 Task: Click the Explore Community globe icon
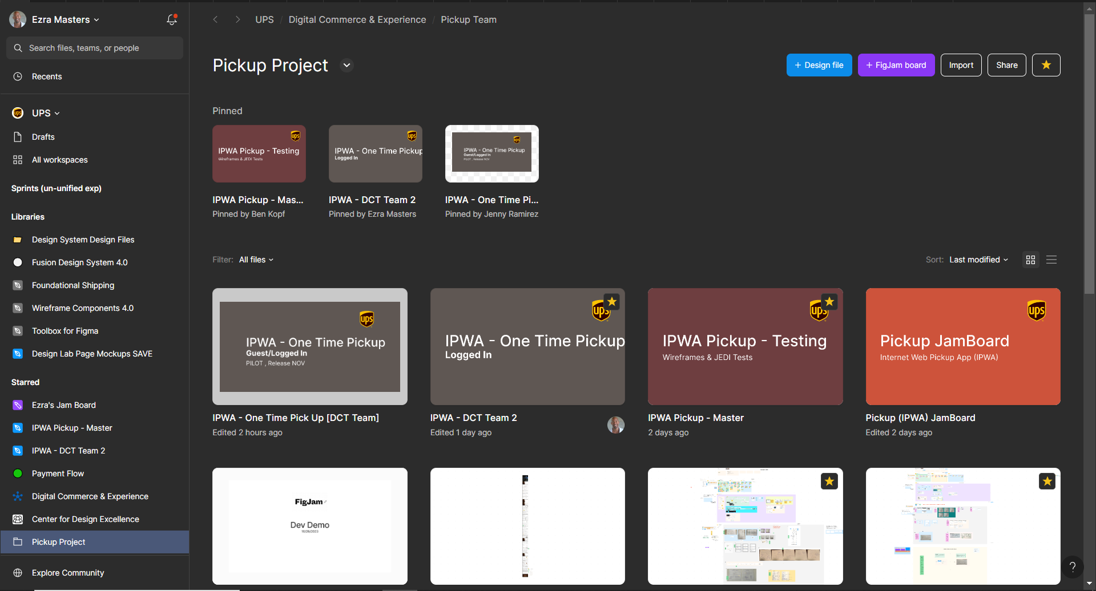tap(18, 573)
